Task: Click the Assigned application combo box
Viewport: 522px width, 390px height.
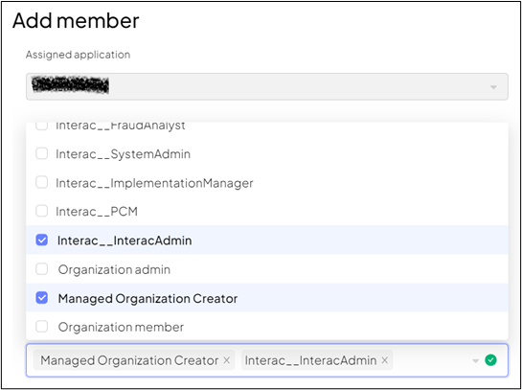Action: coord(267,86)
